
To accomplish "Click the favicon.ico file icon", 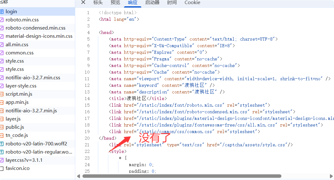I will pyautogui.click(x=2, y=168).
